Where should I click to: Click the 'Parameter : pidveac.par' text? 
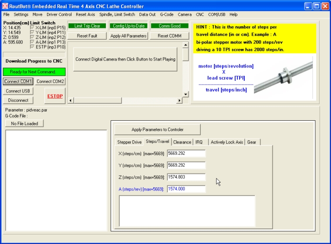click(x=26, y=110)
